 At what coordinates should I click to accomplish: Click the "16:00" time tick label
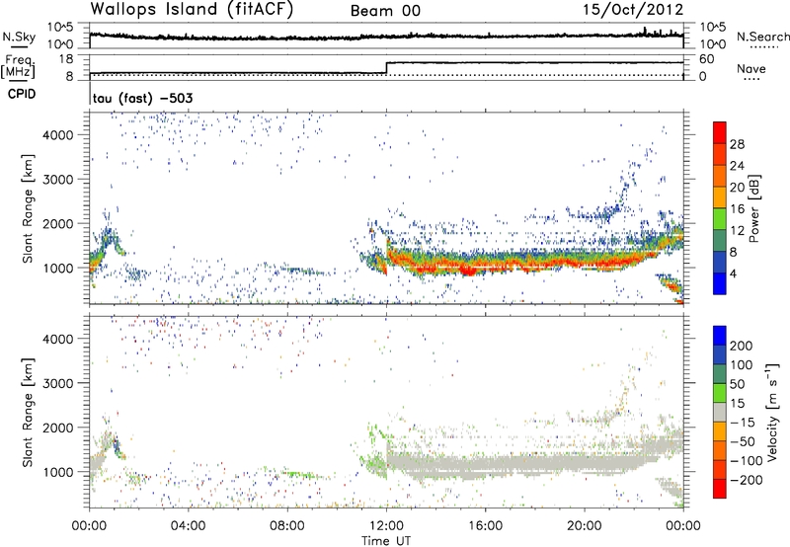click(485, 526)
